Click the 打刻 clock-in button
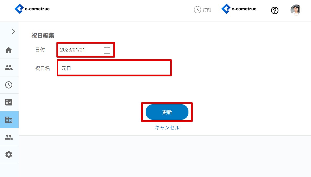311x177 pixels. point(203,10)
